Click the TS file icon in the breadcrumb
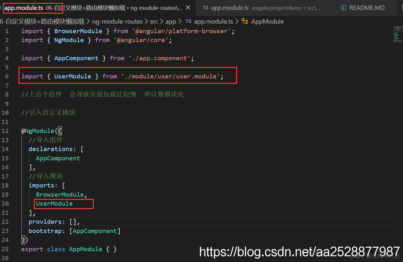The width and height of the screenshot is (403, 262). pos(188,21)
